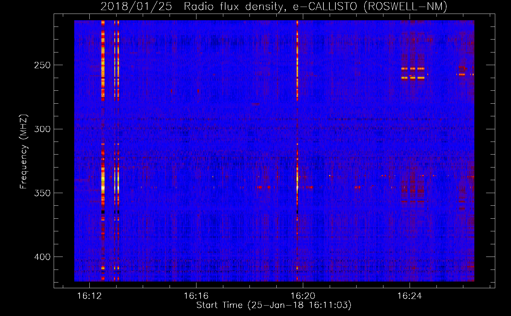Viewport: 511px width, 316px height.
Task: Click the first strong vertical burst after 16:12
Action: 103,151
